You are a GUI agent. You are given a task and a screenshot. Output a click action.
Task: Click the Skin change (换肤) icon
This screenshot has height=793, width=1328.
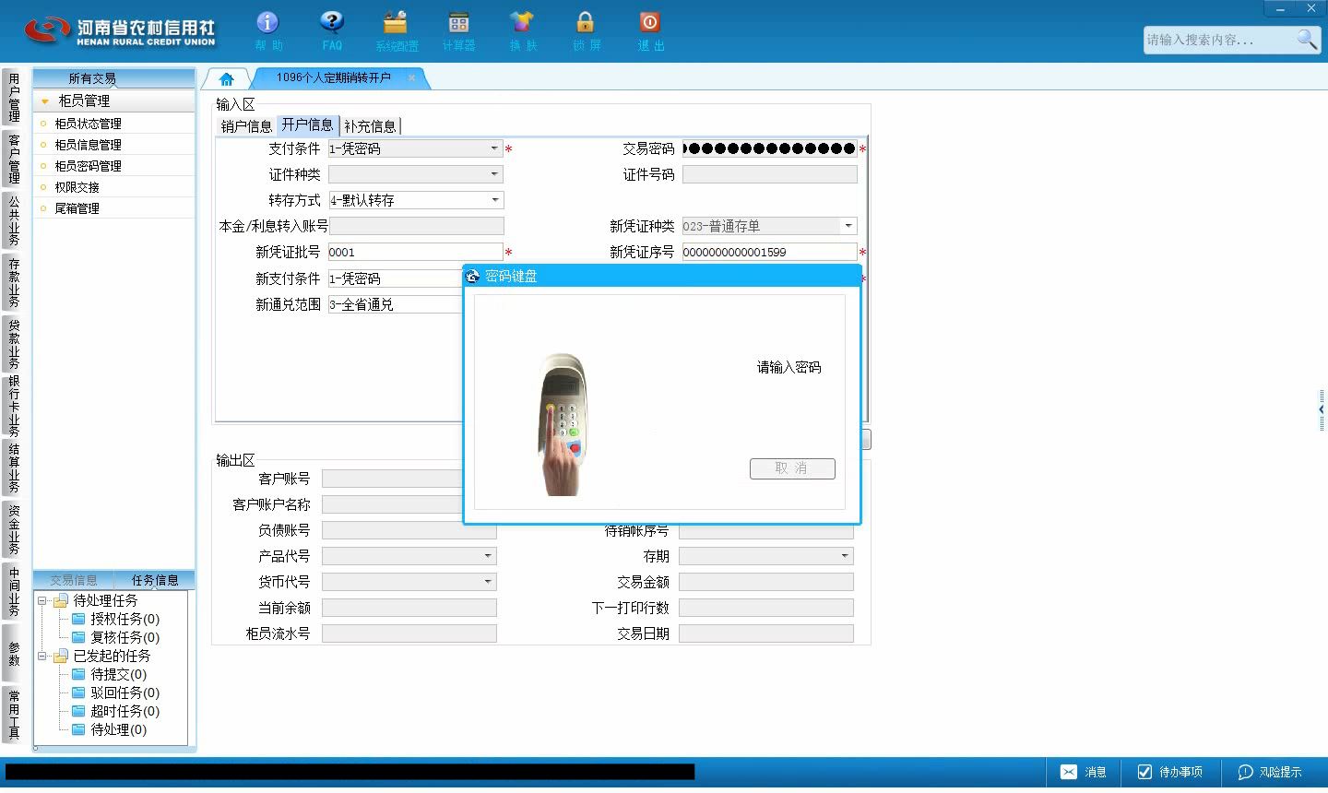pyautogui.click(x=522, y=30)
